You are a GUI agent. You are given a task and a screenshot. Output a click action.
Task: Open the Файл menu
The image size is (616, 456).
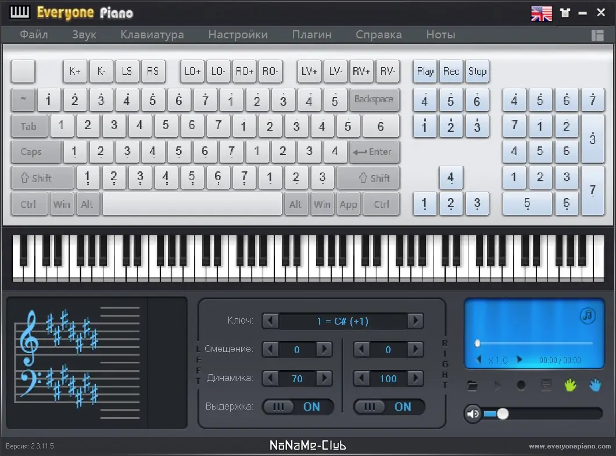click(x=34, y=35)
